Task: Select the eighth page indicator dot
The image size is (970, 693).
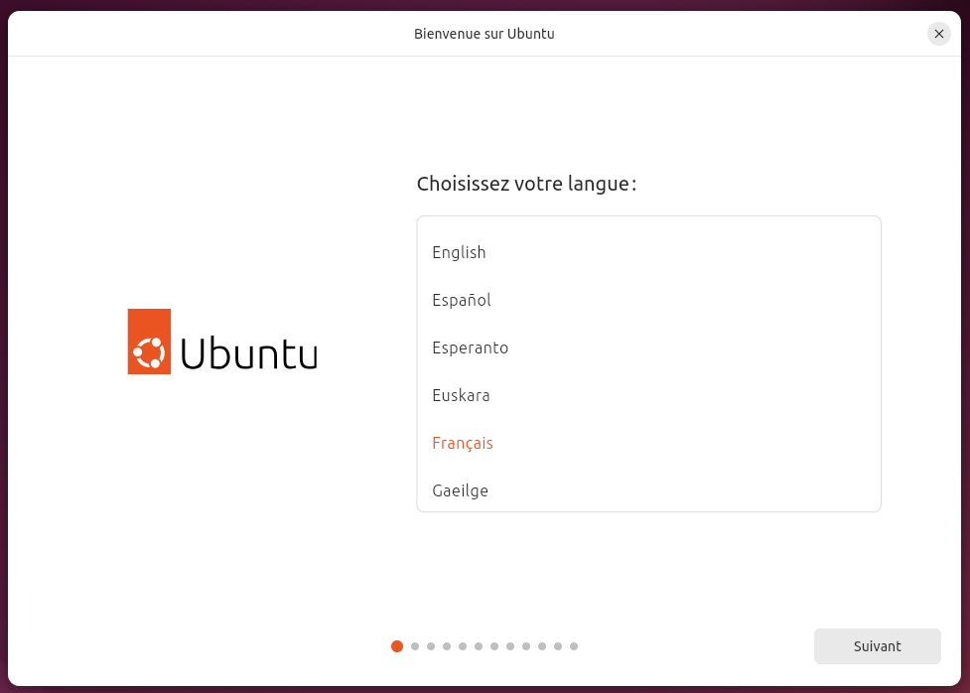Action: tap(510, 646)
